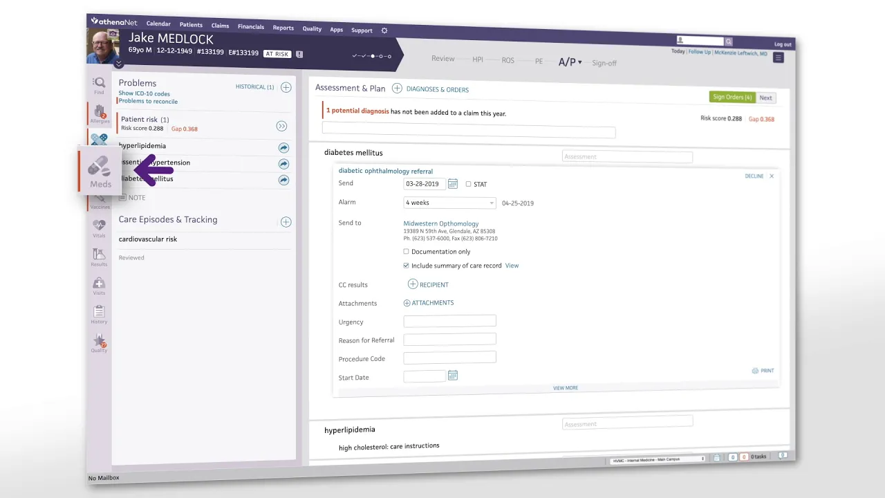The image size is (885, 498).
Task: Click the PRINT referral link
Action: point(763,371)
